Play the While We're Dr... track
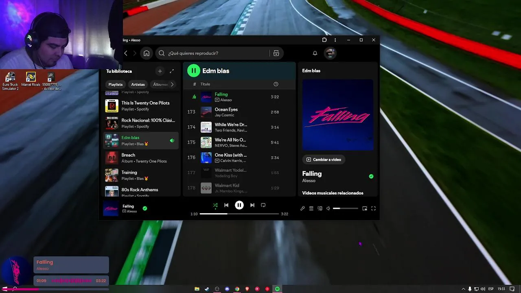The width and height of the screenshot is (521, 293). click(x=239, y=127)
